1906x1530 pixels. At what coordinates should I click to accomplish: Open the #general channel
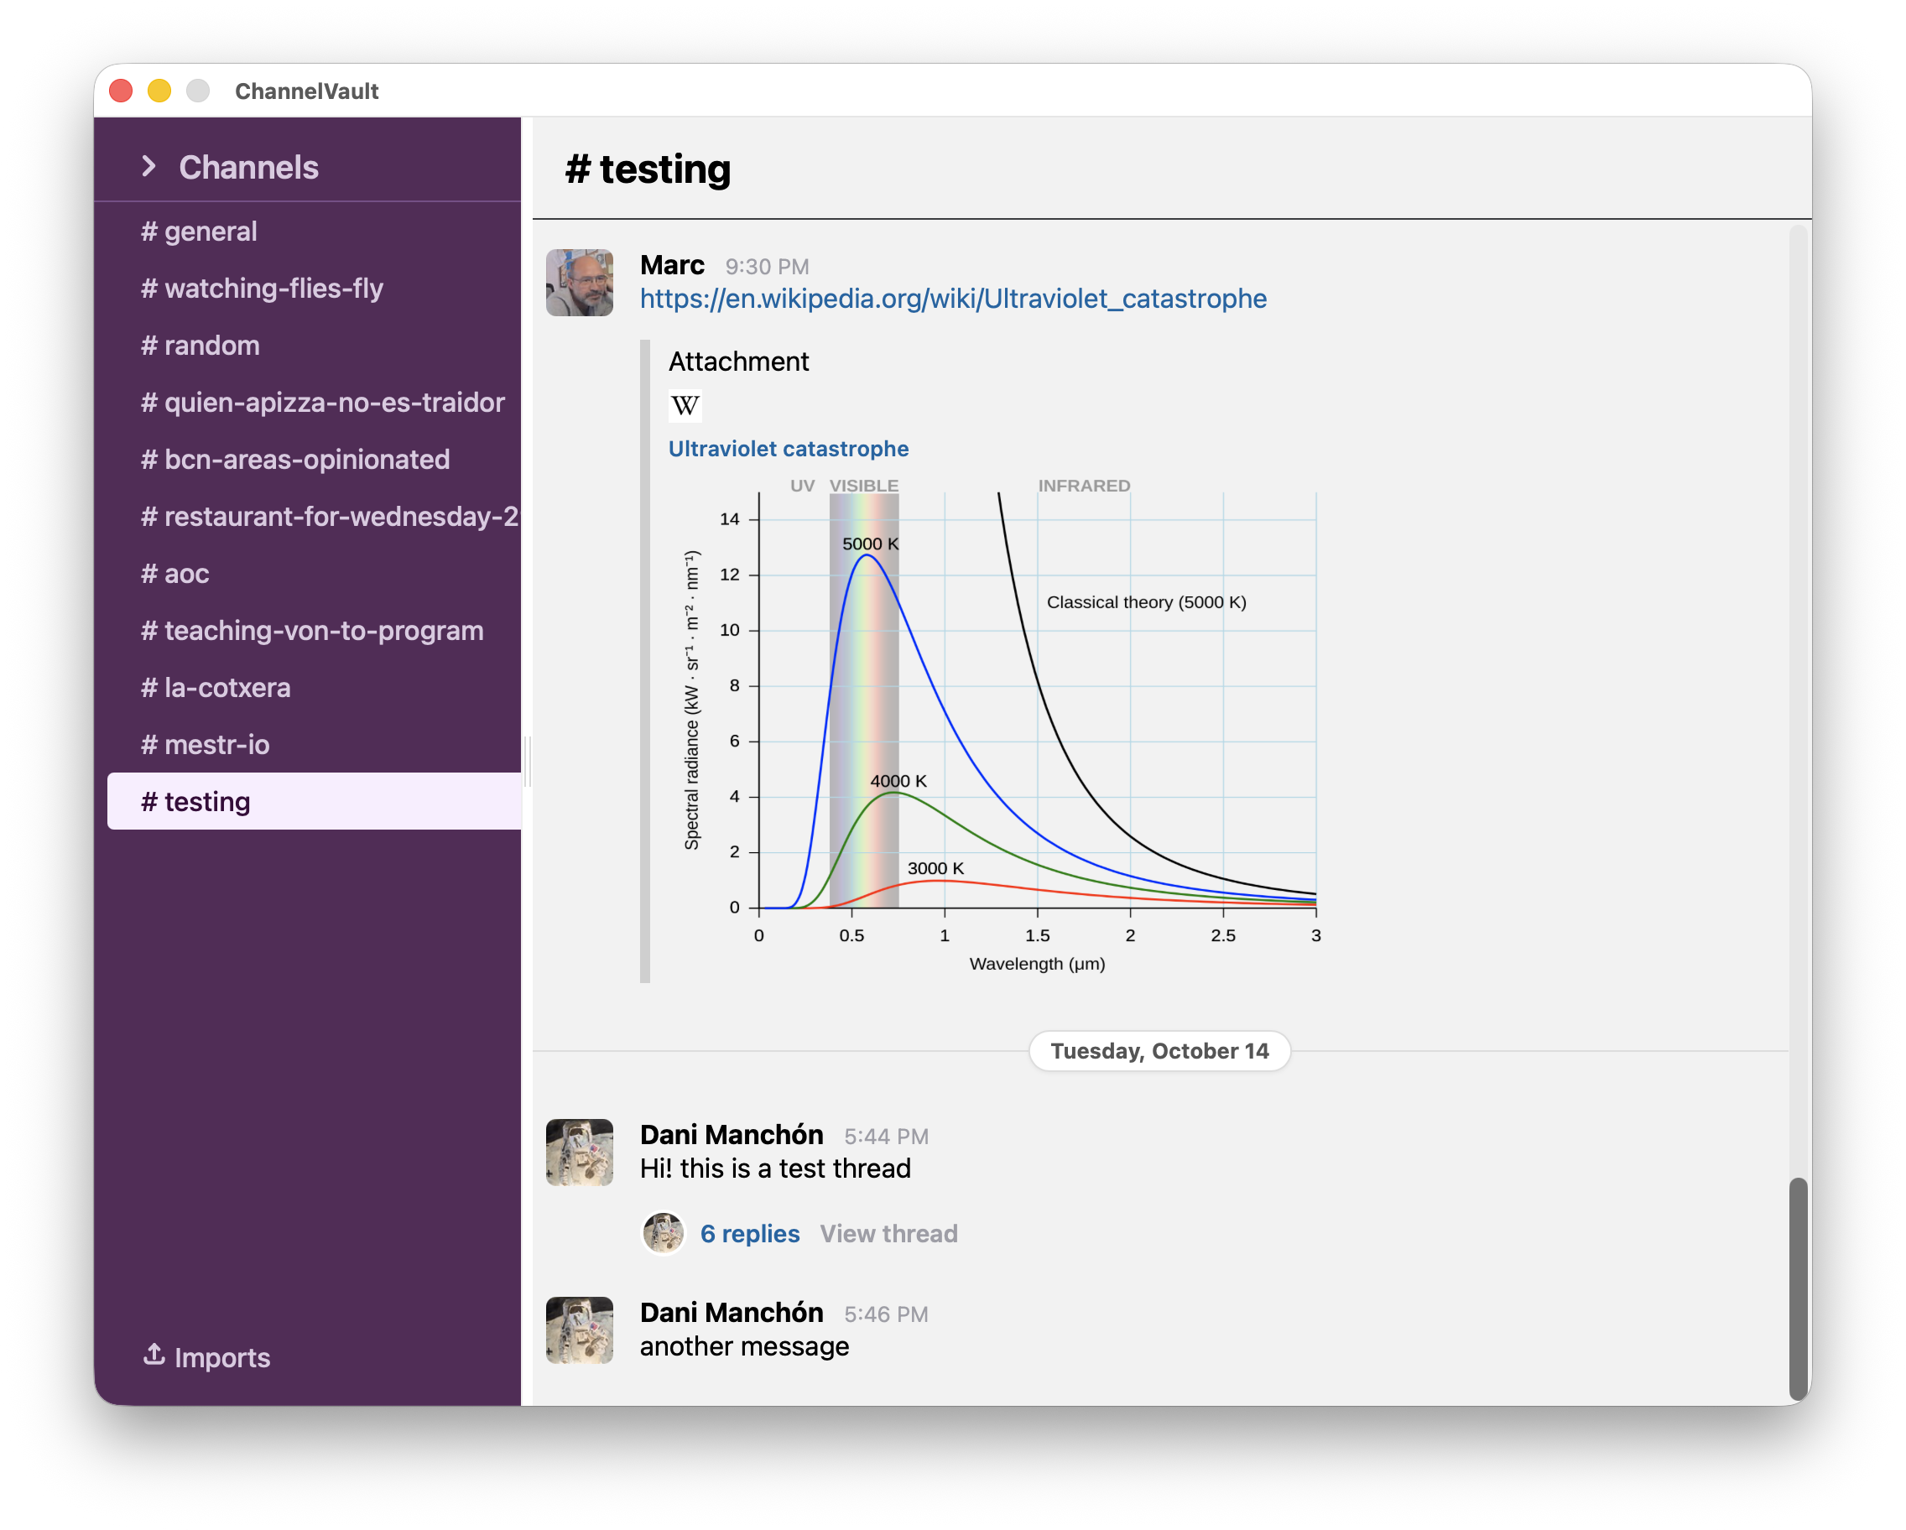tap(308, 232)
